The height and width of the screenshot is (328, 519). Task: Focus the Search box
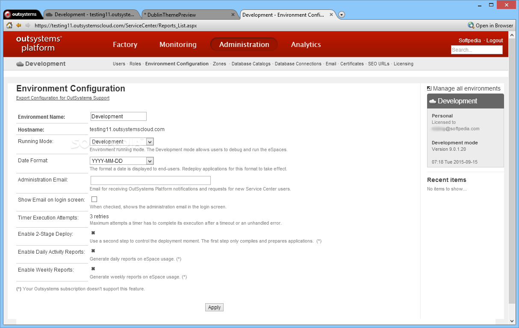pyautogui.click(x=477, y=50)
